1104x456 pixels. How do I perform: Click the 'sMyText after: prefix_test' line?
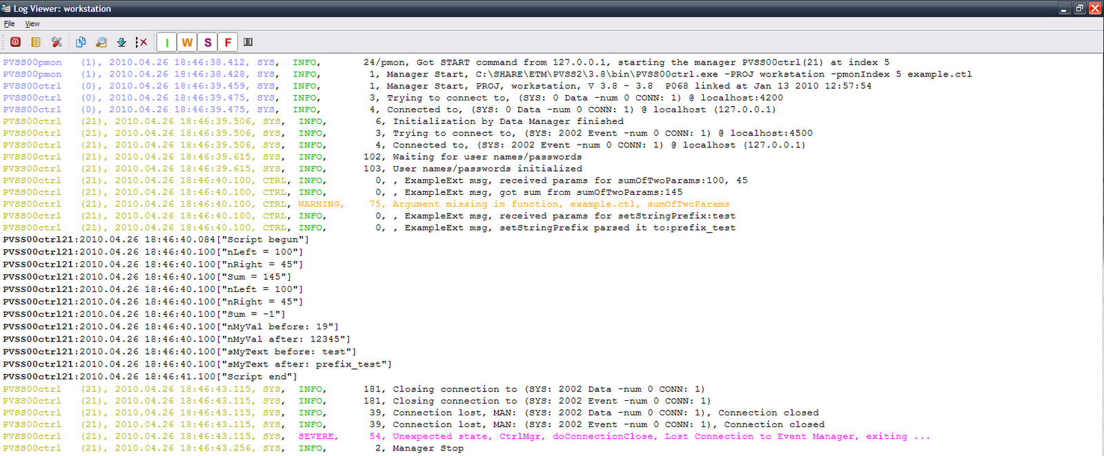(197, 364)
